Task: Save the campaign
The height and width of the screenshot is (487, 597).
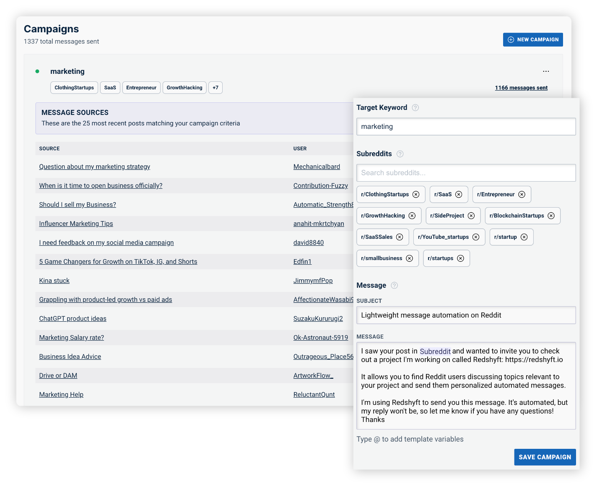Action: [545, 457]
